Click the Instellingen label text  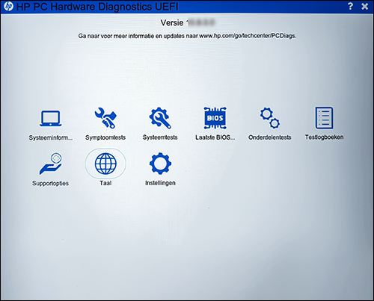tap(160, 183)
